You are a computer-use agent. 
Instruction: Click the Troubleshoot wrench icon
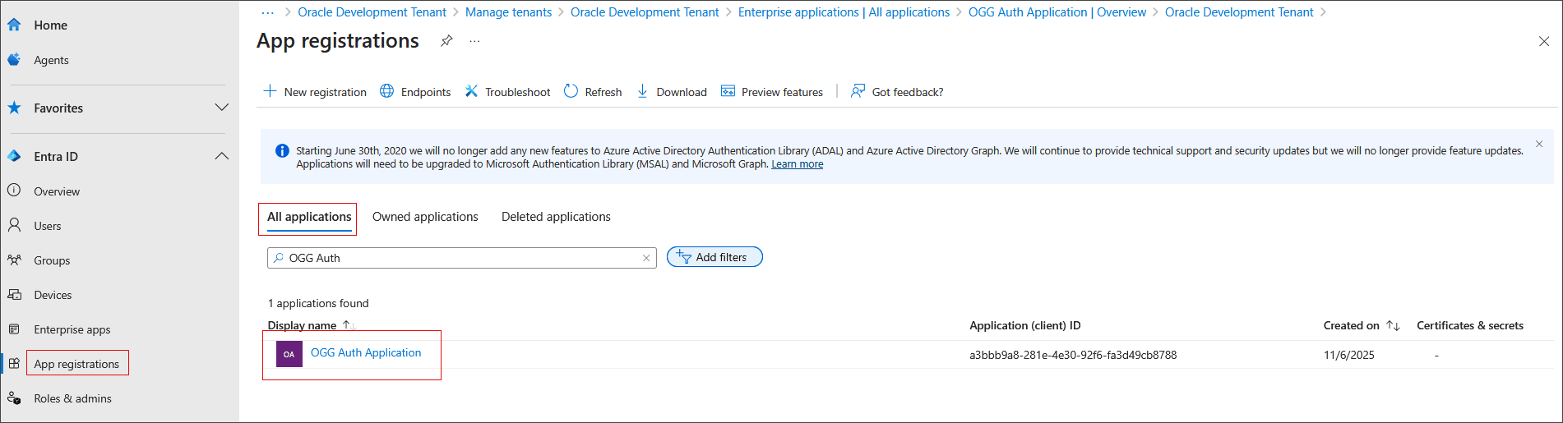[471, 91]
